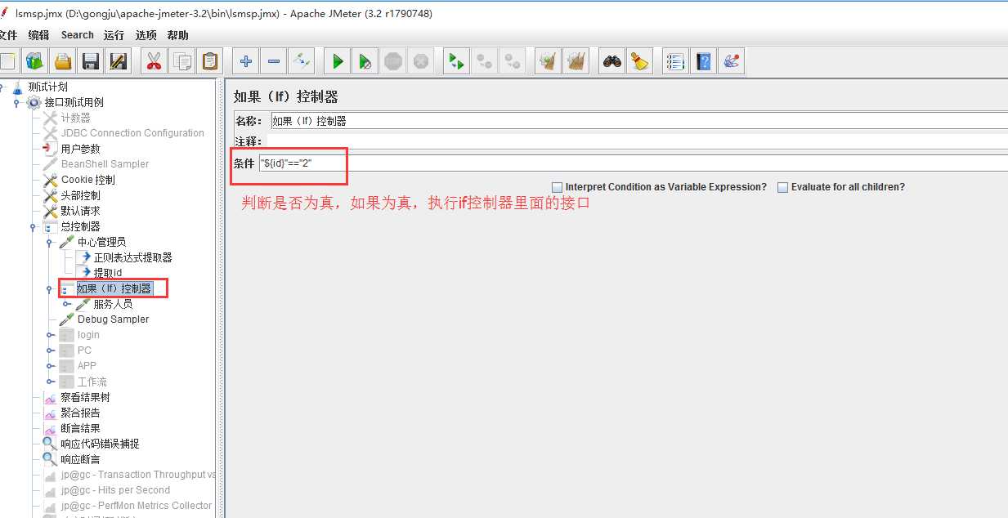Open the Templates toolbar icon
The image size is (1008, 518).
pos(34,61)
